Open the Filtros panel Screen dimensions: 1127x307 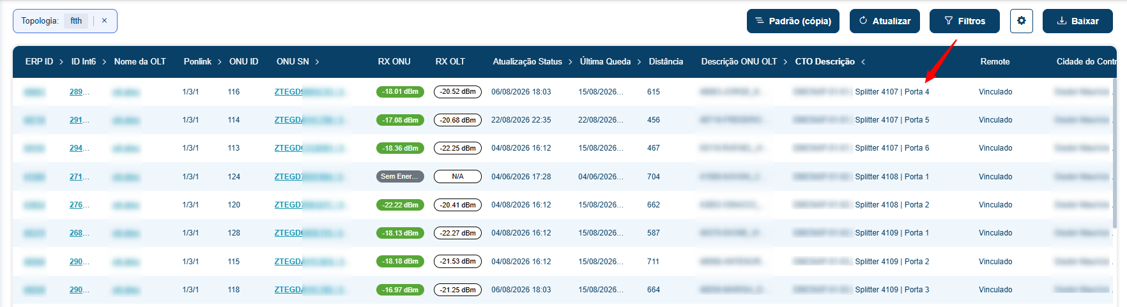click(x=965, y=21)
